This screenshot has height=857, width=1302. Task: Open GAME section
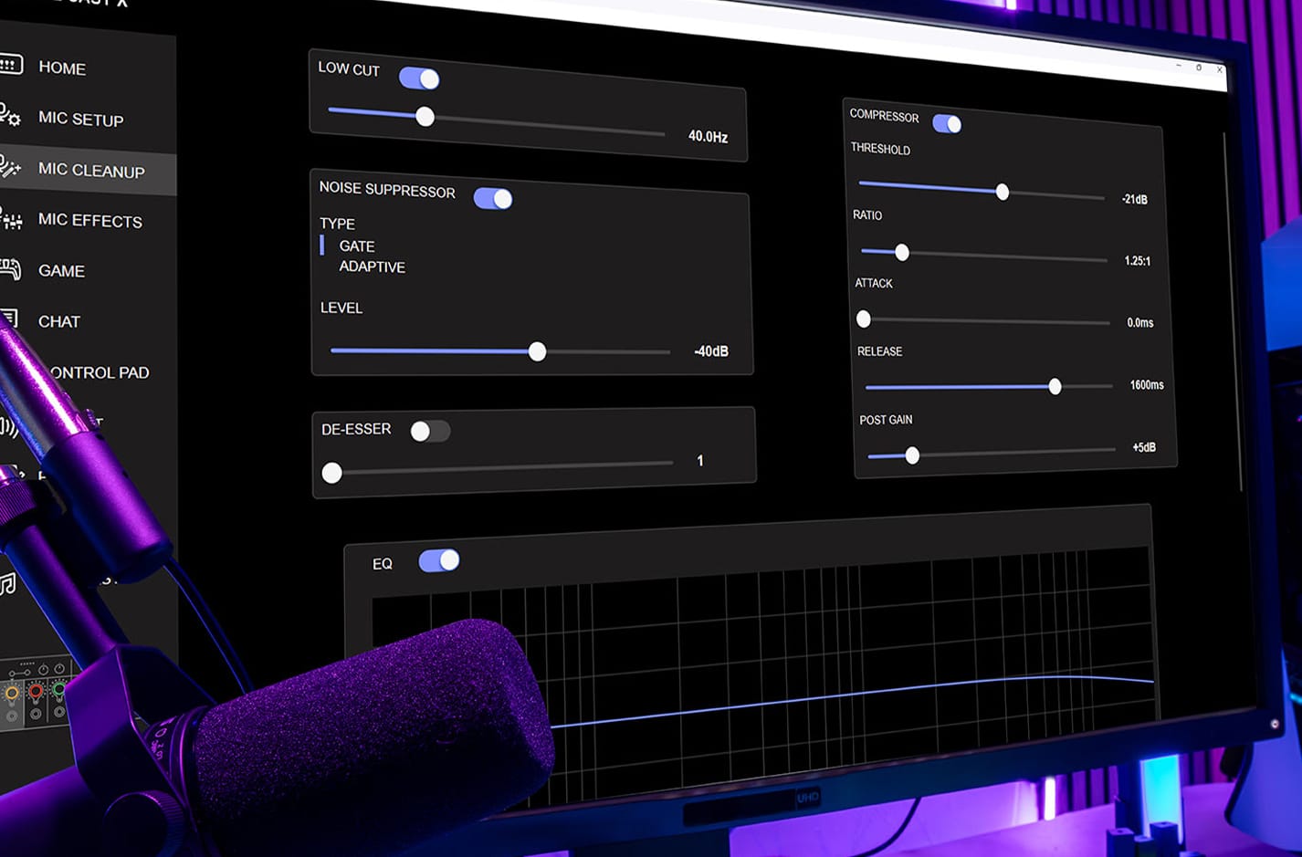[61, 271]
